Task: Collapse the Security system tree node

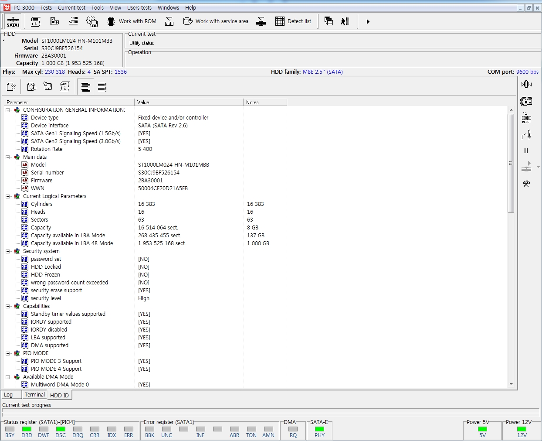Action: tap(7, 251)
